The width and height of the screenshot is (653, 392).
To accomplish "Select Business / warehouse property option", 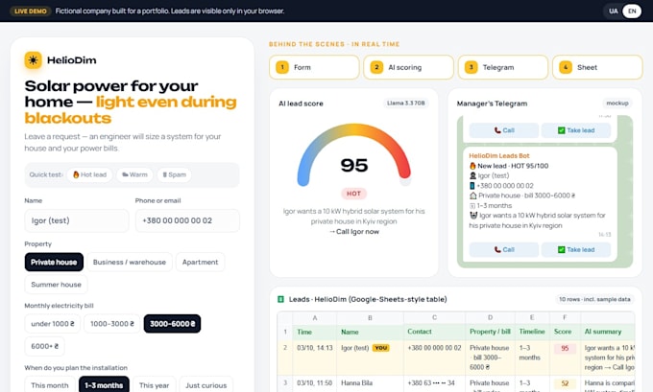I will click(x=130, y=263).
